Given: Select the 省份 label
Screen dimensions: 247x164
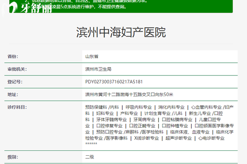Looking at the screenshot, I should (x=13, y=56).
